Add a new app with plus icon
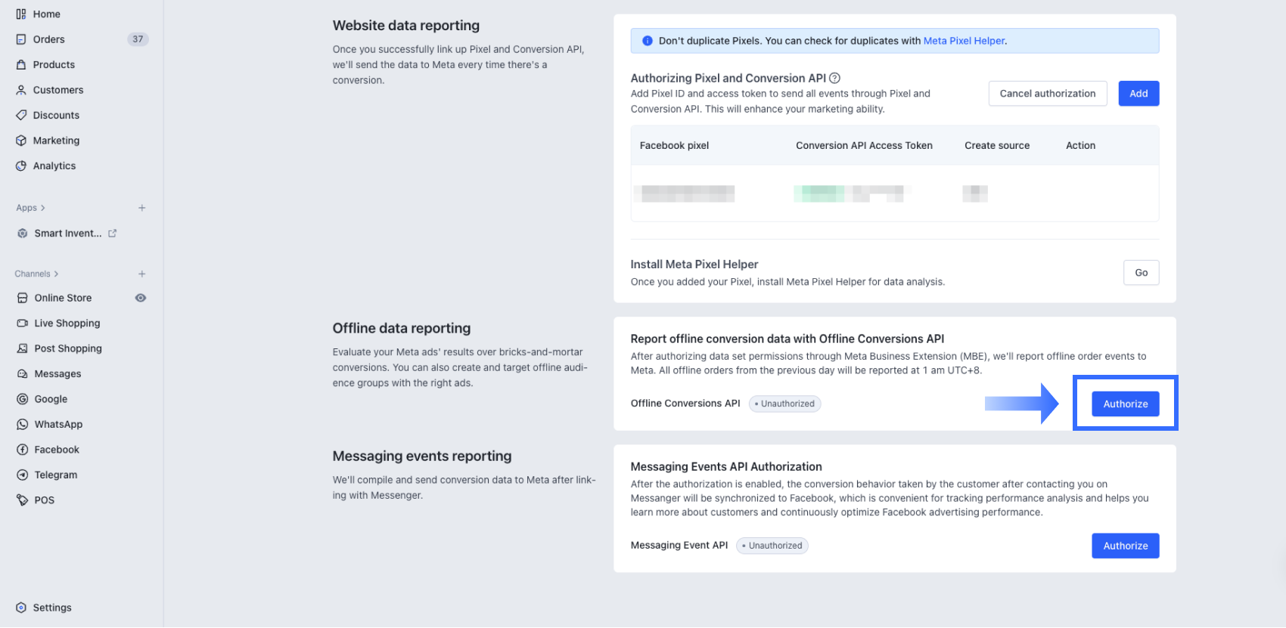 [141, 208]
